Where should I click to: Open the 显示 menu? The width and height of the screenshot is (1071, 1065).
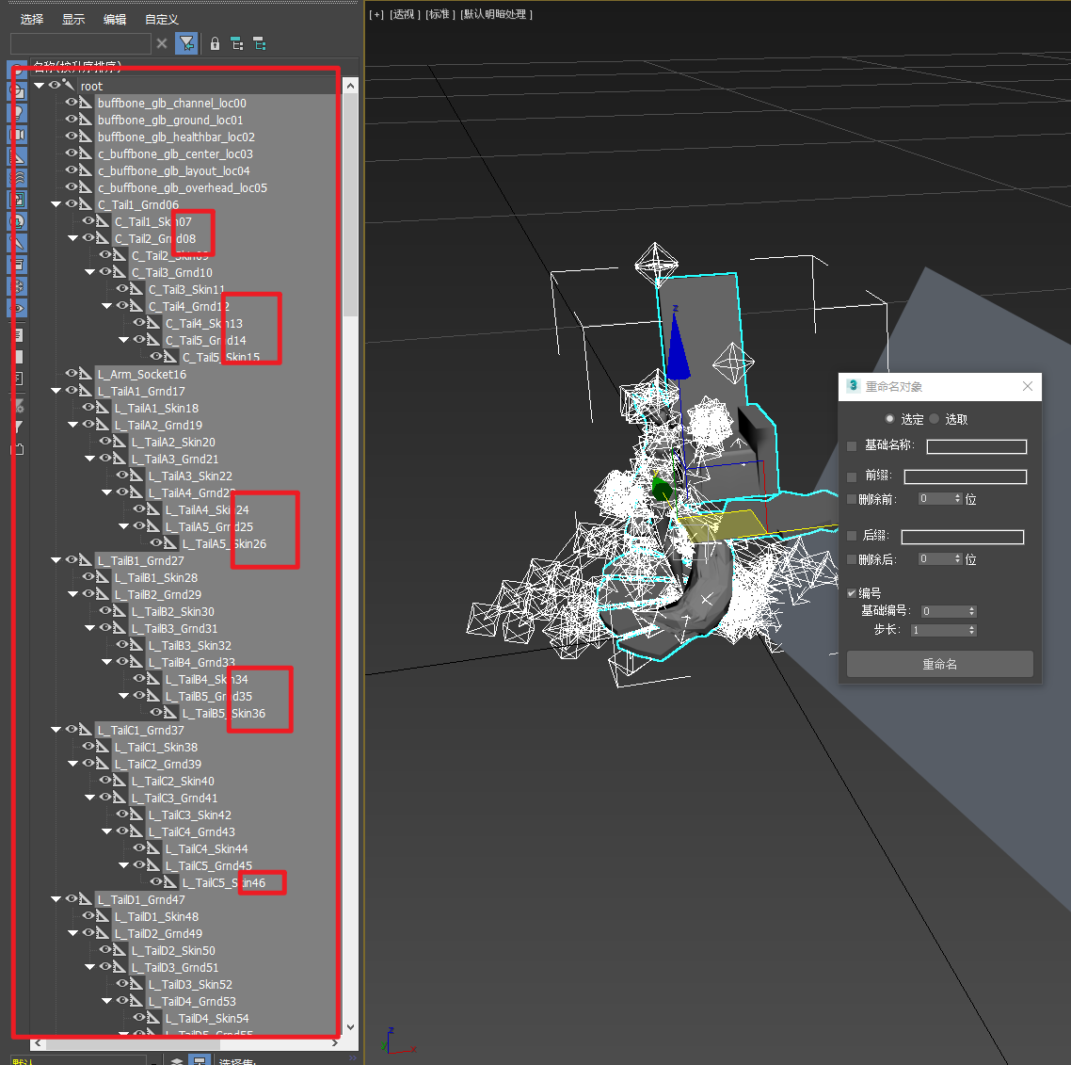click(x=73, y=19)
